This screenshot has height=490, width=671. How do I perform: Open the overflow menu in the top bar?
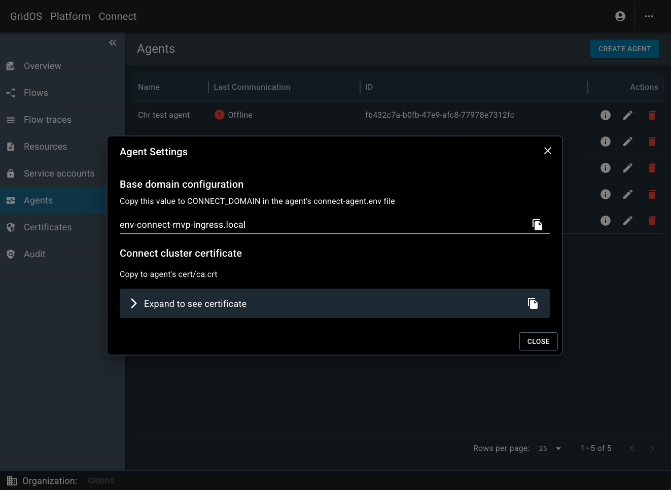tap(649, 16)
